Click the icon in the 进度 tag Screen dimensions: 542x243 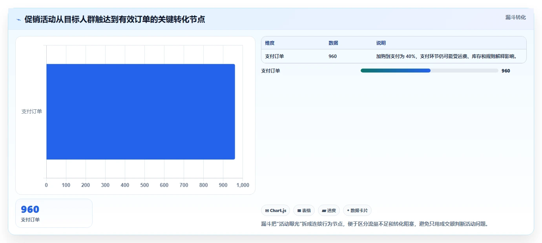tap(324, 210)
